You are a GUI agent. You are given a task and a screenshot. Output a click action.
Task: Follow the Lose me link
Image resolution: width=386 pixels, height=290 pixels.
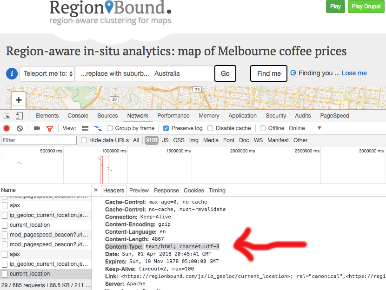pos(354,73)
